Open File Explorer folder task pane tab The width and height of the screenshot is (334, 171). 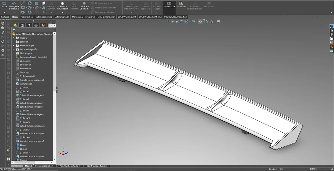(x=331, y=38)
